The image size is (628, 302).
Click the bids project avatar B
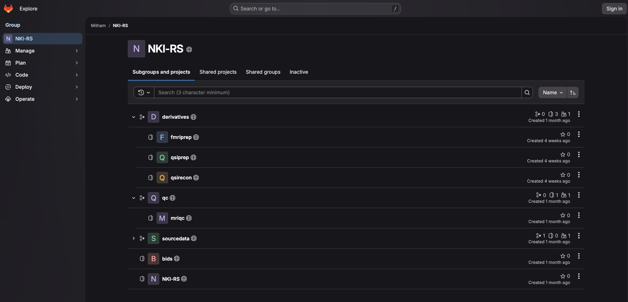click(153, 259)
